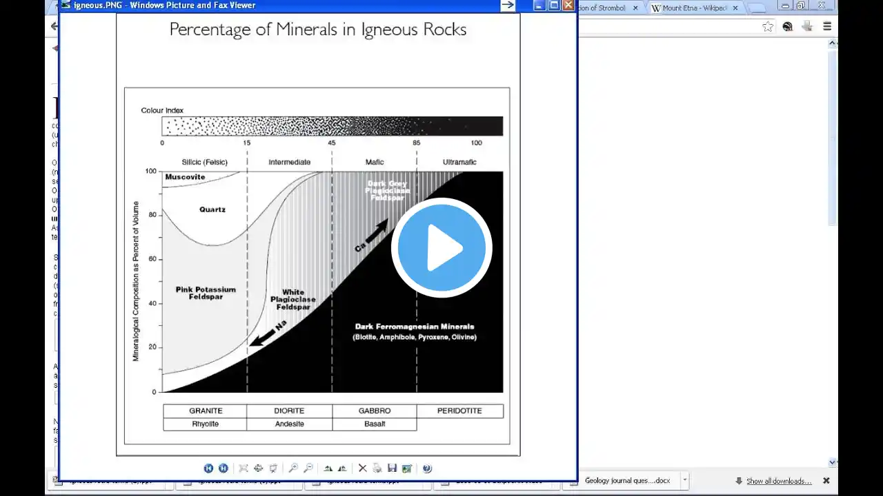Bookmark the page with the star icon
Image resolution: width=883 pixels, height=496 pixels.
tap(768, 27)
